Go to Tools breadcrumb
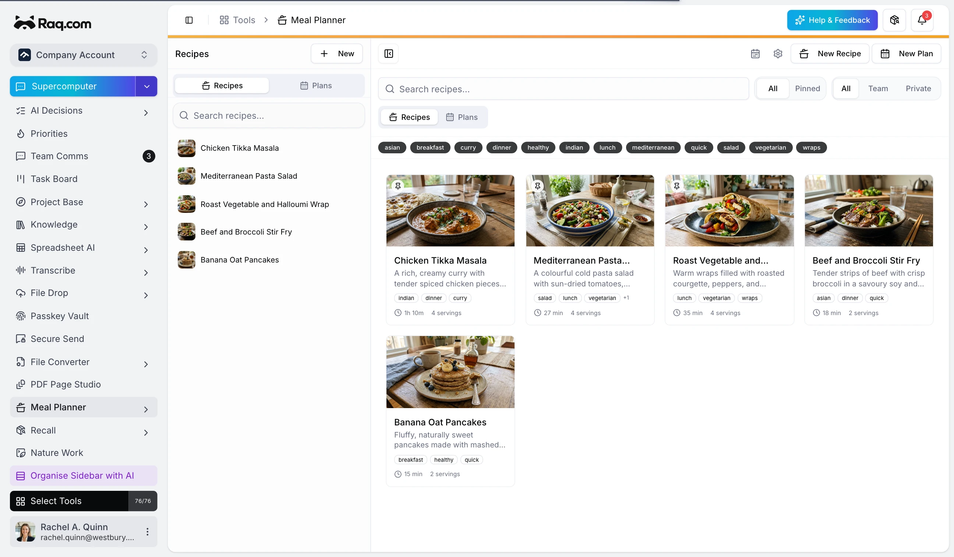 237,20
